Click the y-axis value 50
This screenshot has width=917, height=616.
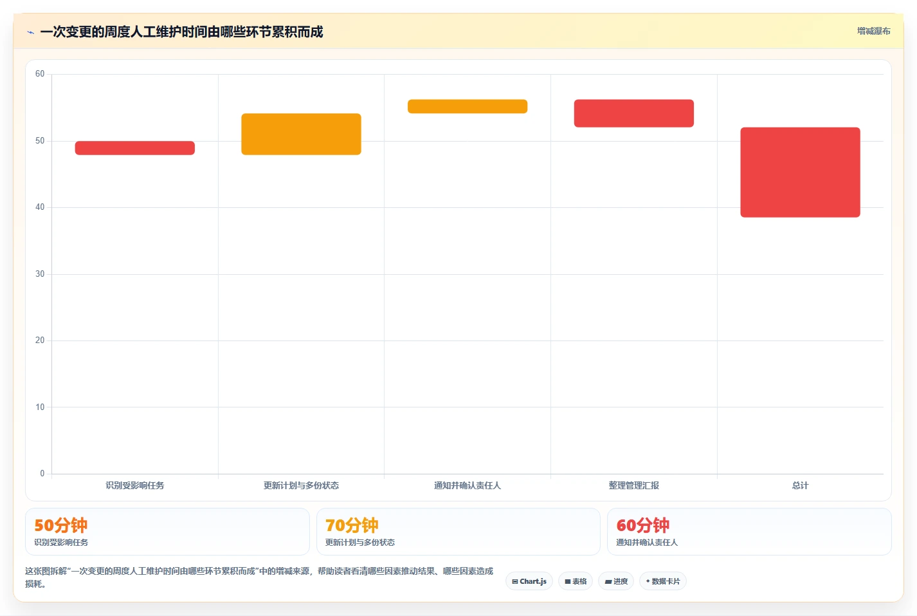[40, 141]
